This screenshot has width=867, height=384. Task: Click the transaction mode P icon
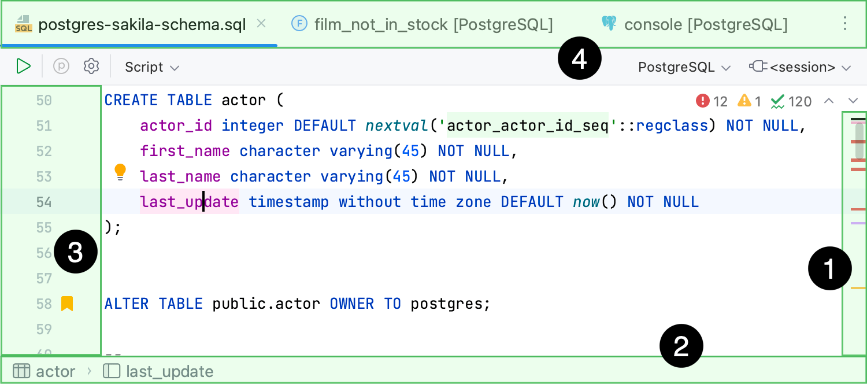coord(61,67)
